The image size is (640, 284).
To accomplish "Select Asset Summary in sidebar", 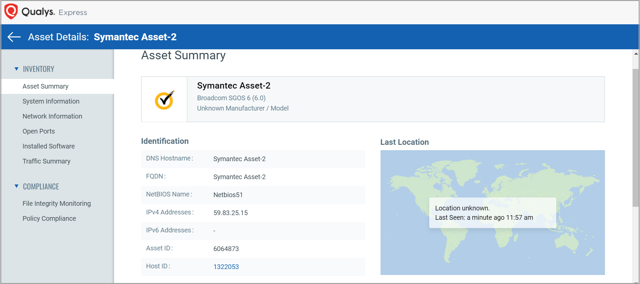I will pos(57,86).
